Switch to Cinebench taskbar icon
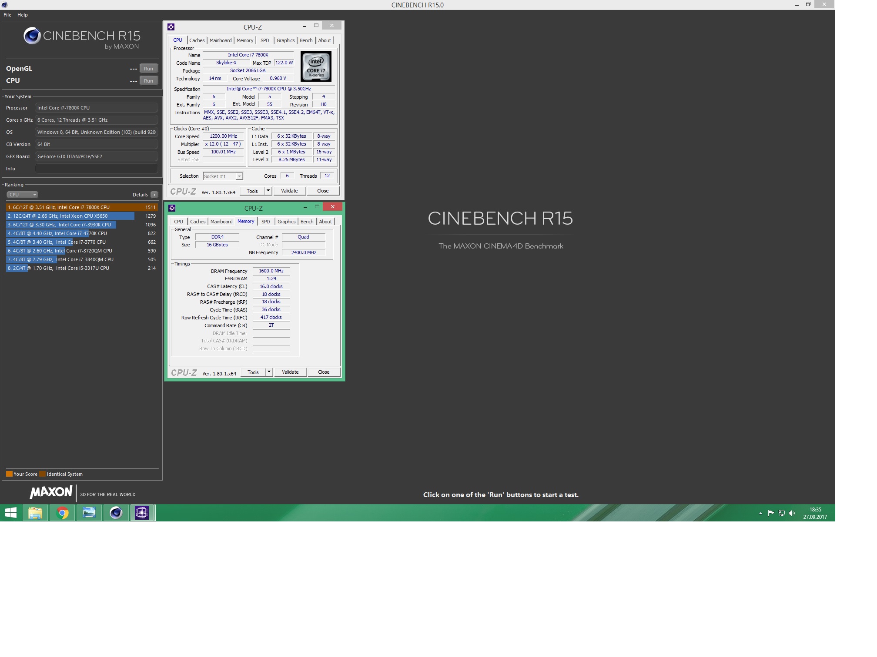Image resolution: width=877 pixels, height=657 pixels. (116, 513)
